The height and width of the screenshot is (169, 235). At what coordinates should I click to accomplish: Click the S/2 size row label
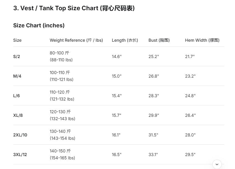click(x=17, y=57)
